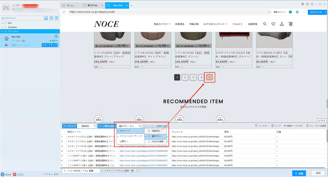Expand the Samples folder
This screenshot has height=177, width=328.
click(x=2, y=27)
